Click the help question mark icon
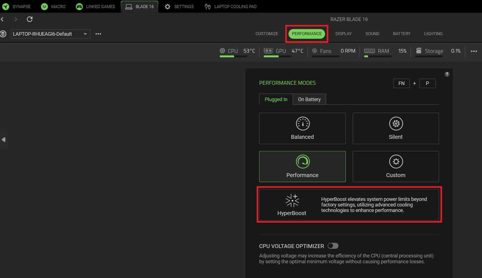 pyautogui.click(x=447, y=74)
